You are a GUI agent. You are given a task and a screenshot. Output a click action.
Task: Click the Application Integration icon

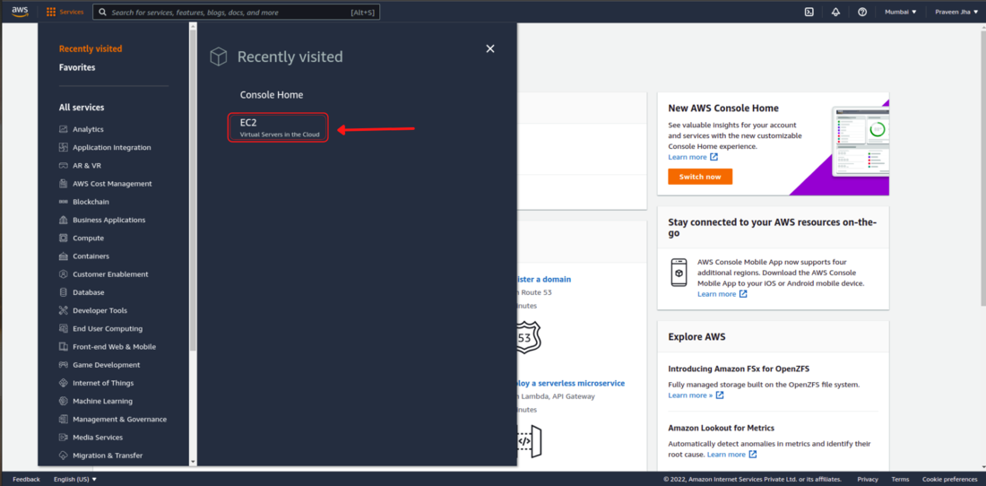pyautogui.click(x=63, y=148)
